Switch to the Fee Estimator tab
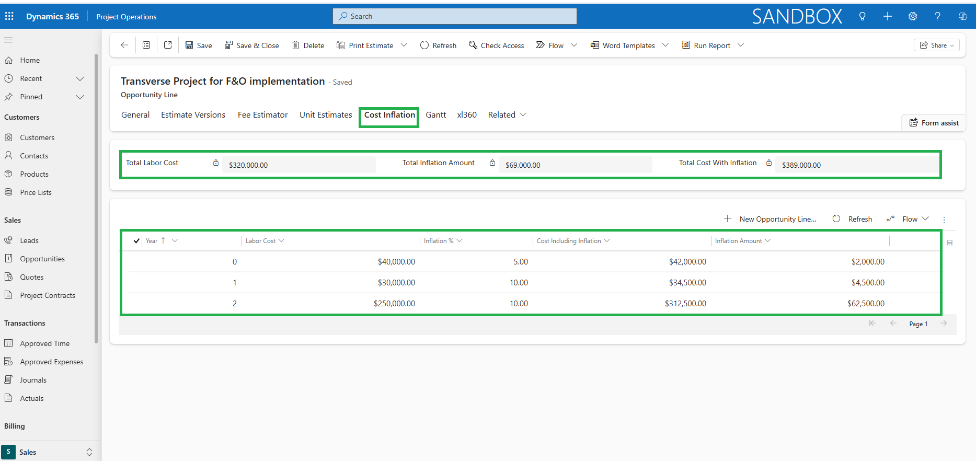Viewport: 976px width, 461px height. pos(262,115)
